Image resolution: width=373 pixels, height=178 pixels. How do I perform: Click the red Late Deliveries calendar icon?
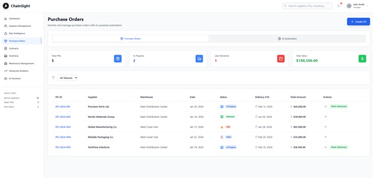pyautogui.click(x=281, y=59)
